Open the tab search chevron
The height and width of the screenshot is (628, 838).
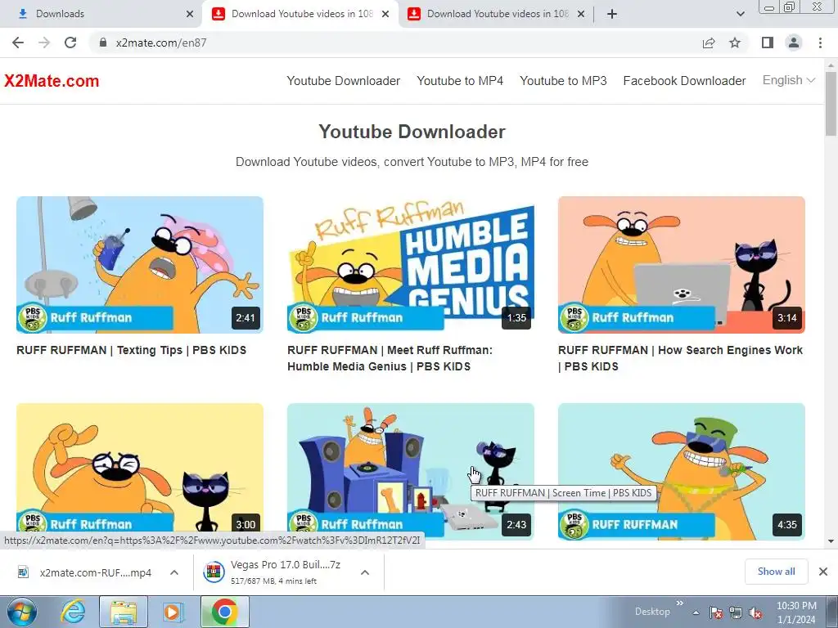(x=740, y=14)
